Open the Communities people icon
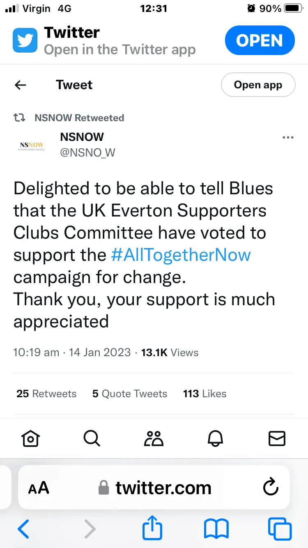This screenshot has height=548, width=308. point(154,439)
